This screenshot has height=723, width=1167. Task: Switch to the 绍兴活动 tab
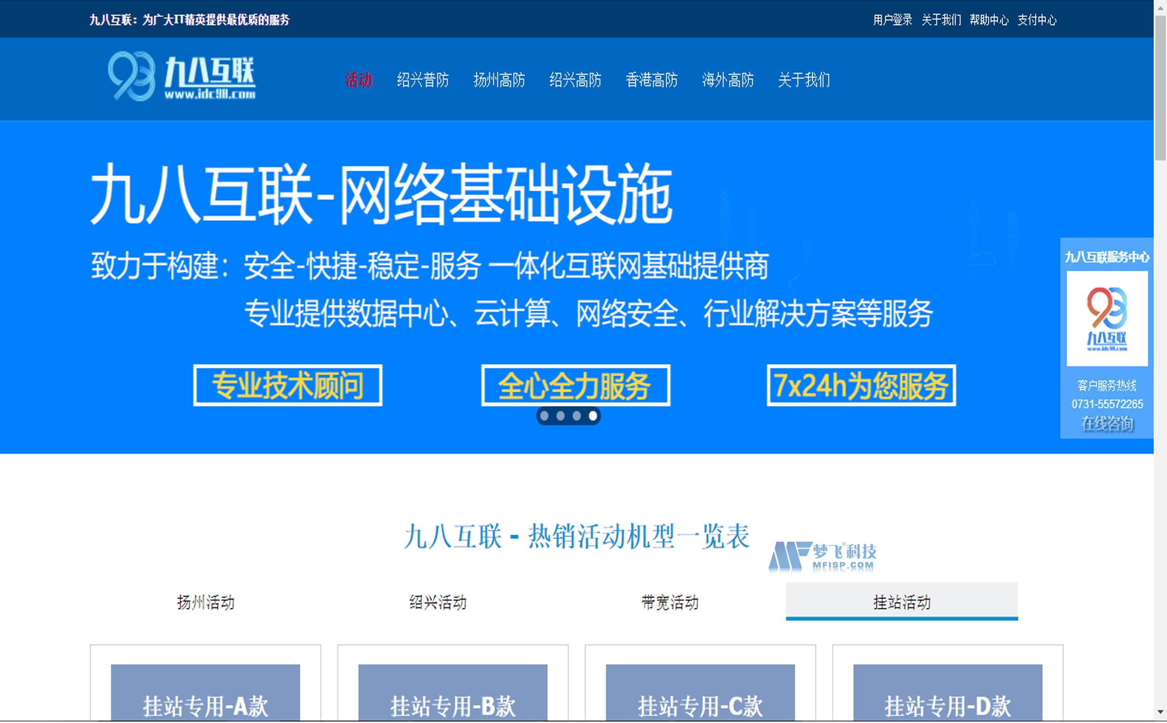(438, 602)
